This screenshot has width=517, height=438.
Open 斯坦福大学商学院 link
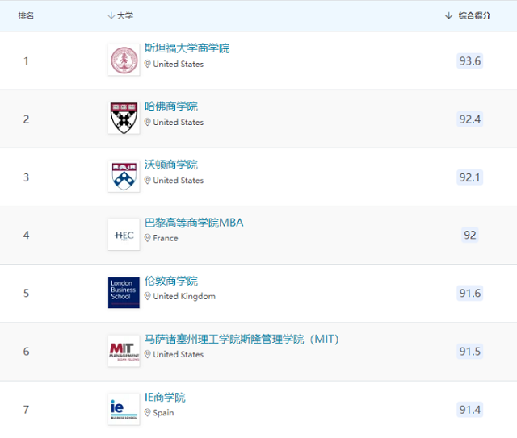[x=187, y=48]
